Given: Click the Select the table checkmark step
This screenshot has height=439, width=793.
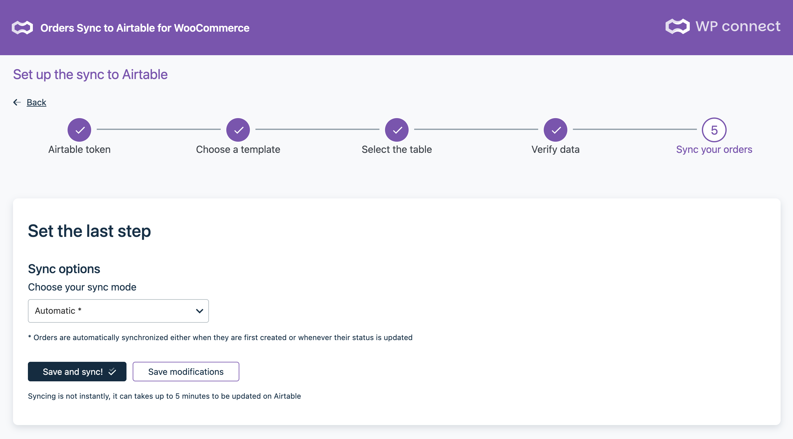Looking at the screenshot, I should [x=397, y=130].
